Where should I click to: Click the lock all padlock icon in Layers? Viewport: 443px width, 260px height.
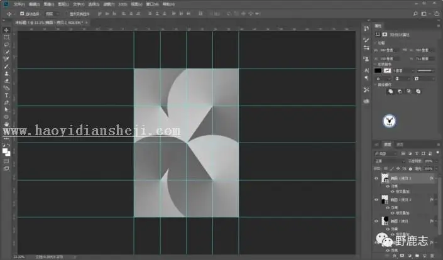coord(410,168)
